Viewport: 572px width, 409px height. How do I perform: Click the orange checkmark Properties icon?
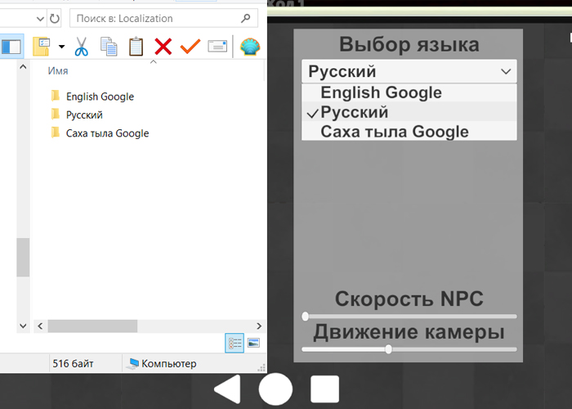point(190,47)
